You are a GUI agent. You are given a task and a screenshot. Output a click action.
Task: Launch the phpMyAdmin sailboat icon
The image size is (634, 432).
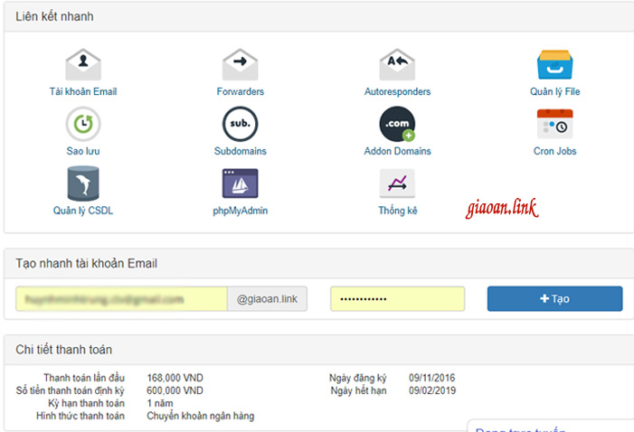(x=240, y=183)
